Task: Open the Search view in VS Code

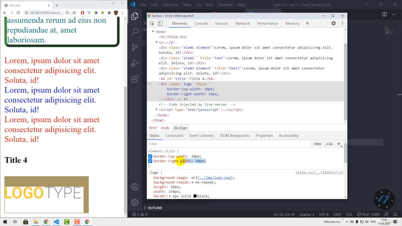Action: click(x=135, y=32)
